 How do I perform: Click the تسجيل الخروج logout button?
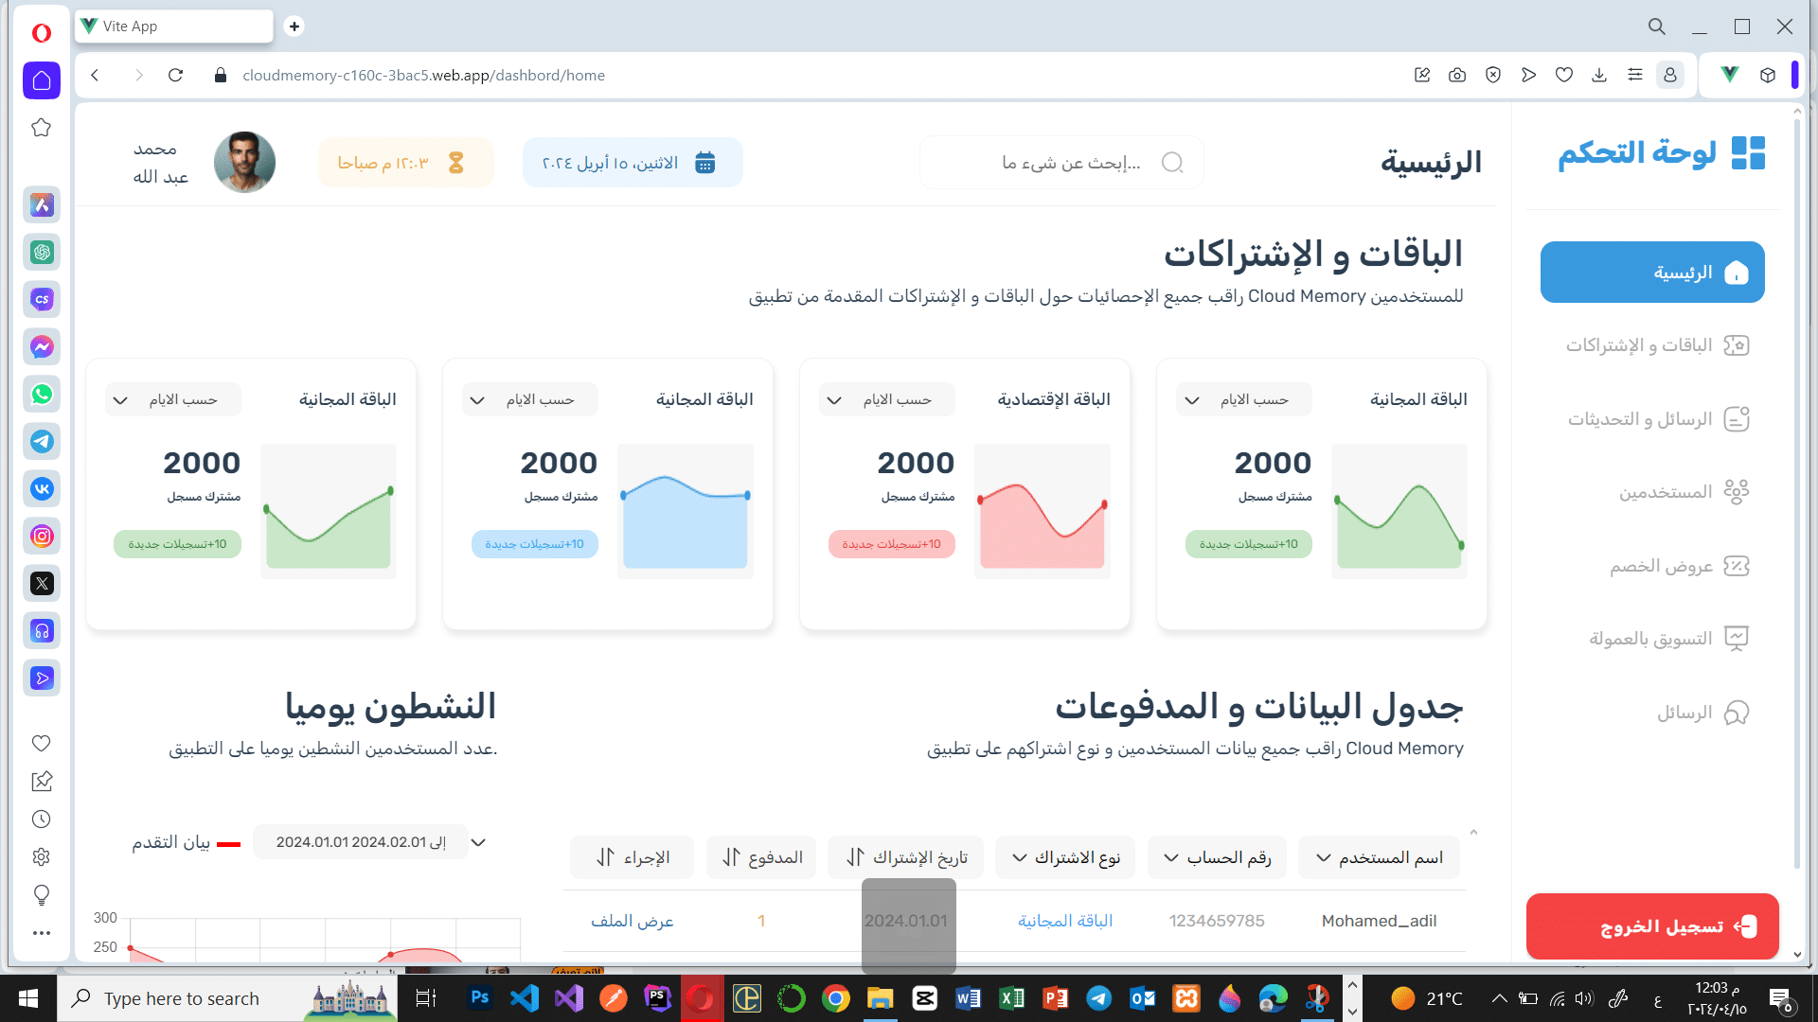1651,926
